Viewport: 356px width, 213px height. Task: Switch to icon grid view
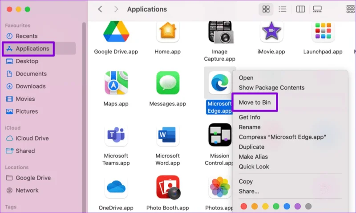coord(266,9)
